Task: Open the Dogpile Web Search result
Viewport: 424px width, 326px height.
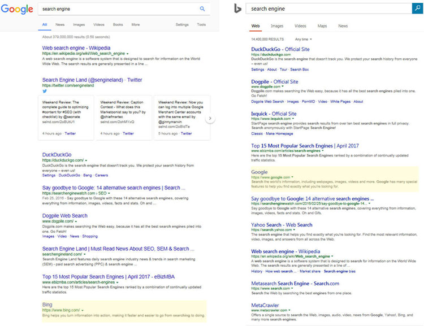Action: pos(65,216)
